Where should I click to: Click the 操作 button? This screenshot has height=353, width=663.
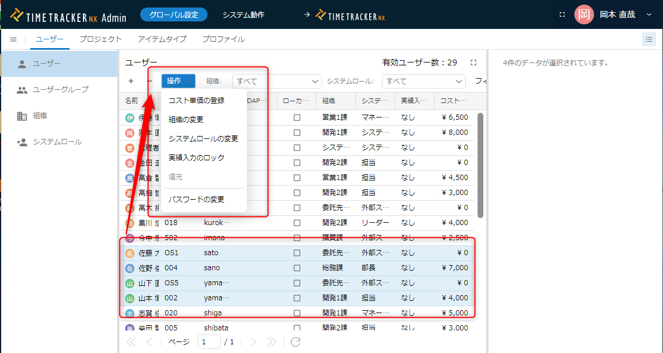tap(178, 81)
